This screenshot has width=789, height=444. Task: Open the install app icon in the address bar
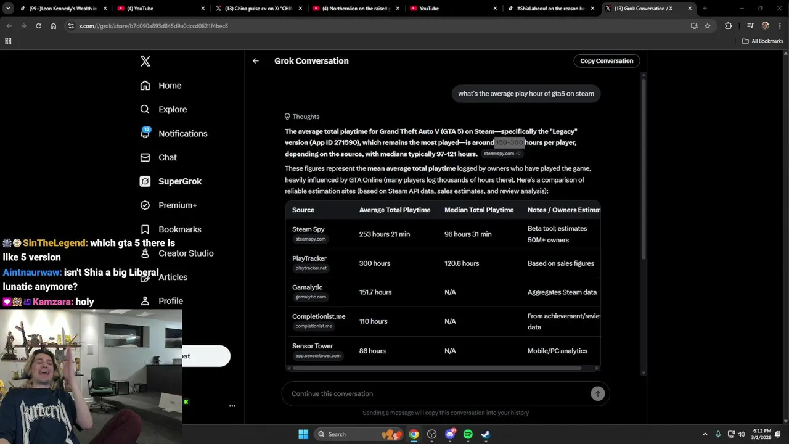[x=694, y=26]
